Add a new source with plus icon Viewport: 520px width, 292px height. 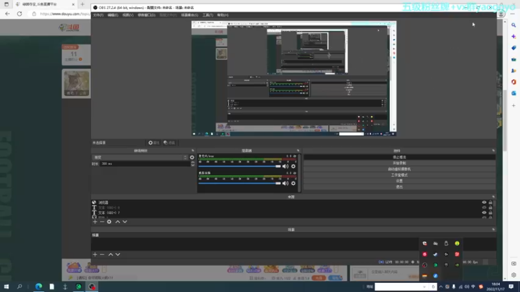[x=95, y=221]
